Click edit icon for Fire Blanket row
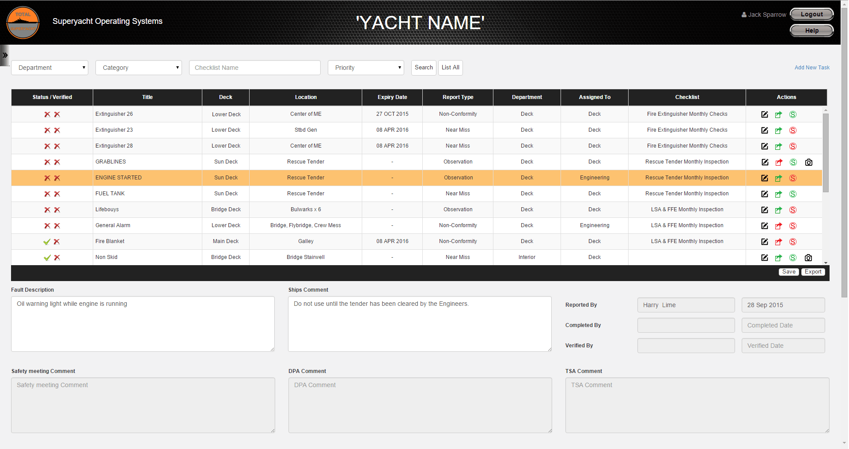849x449 pixels. 765,242
